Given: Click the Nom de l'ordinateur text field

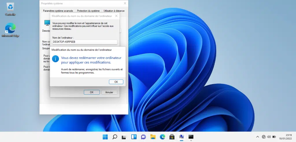Looking at the screenshot, I should [x=85, y=42].
